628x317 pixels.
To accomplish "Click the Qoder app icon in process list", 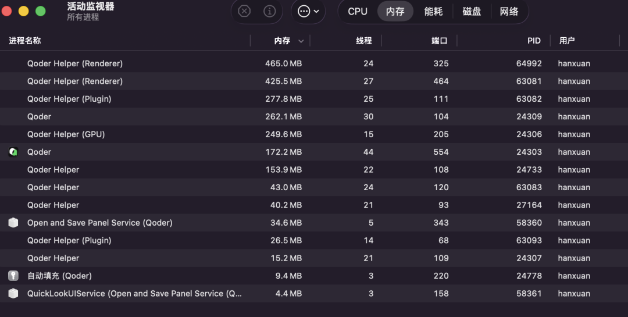I will [13, 152].
